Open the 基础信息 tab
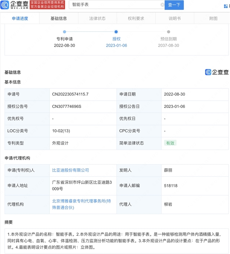Image resolution: width=230 pixels, height=254 pixels. (x=59, y=18)
